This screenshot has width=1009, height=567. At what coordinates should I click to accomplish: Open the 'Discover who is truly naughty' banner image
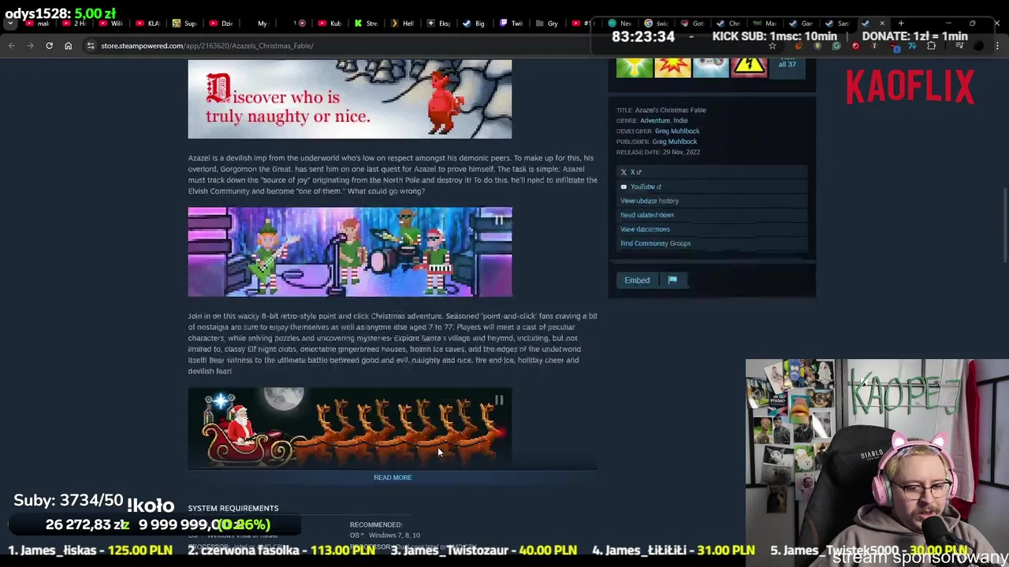click(x=350, y=99)
